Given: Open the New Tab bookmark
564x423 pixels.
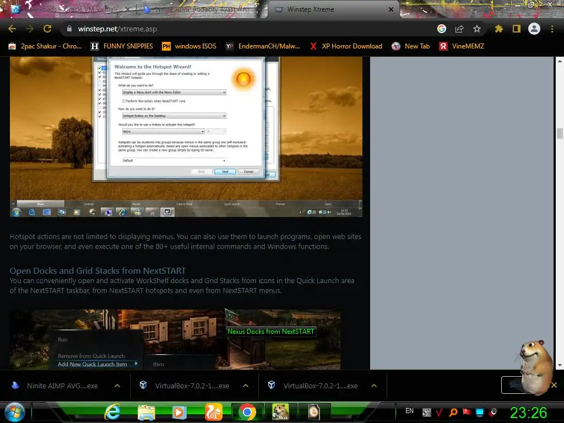Looking at the screenshot, I should click(411, 46).
